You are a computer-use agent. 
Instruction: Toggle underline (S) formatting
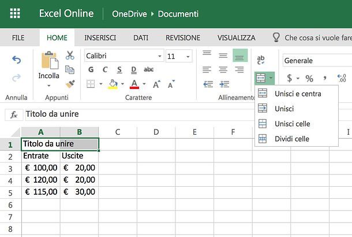tap(119, 70)
